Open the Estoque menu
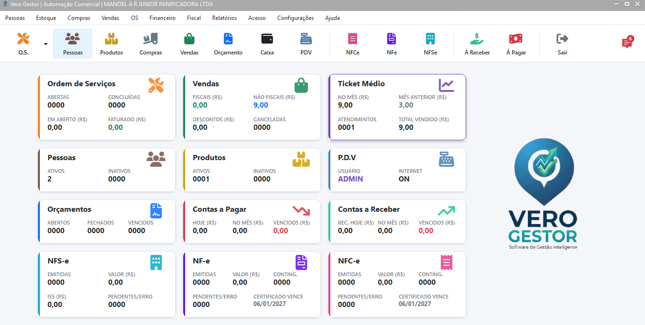The image size is (645, 325). tap(46, 18)
